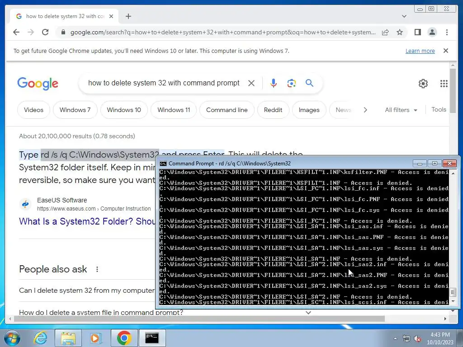The image size is (463, 347).
Task: Go back to the previous page in Chrome
Action: click(16, 32)
